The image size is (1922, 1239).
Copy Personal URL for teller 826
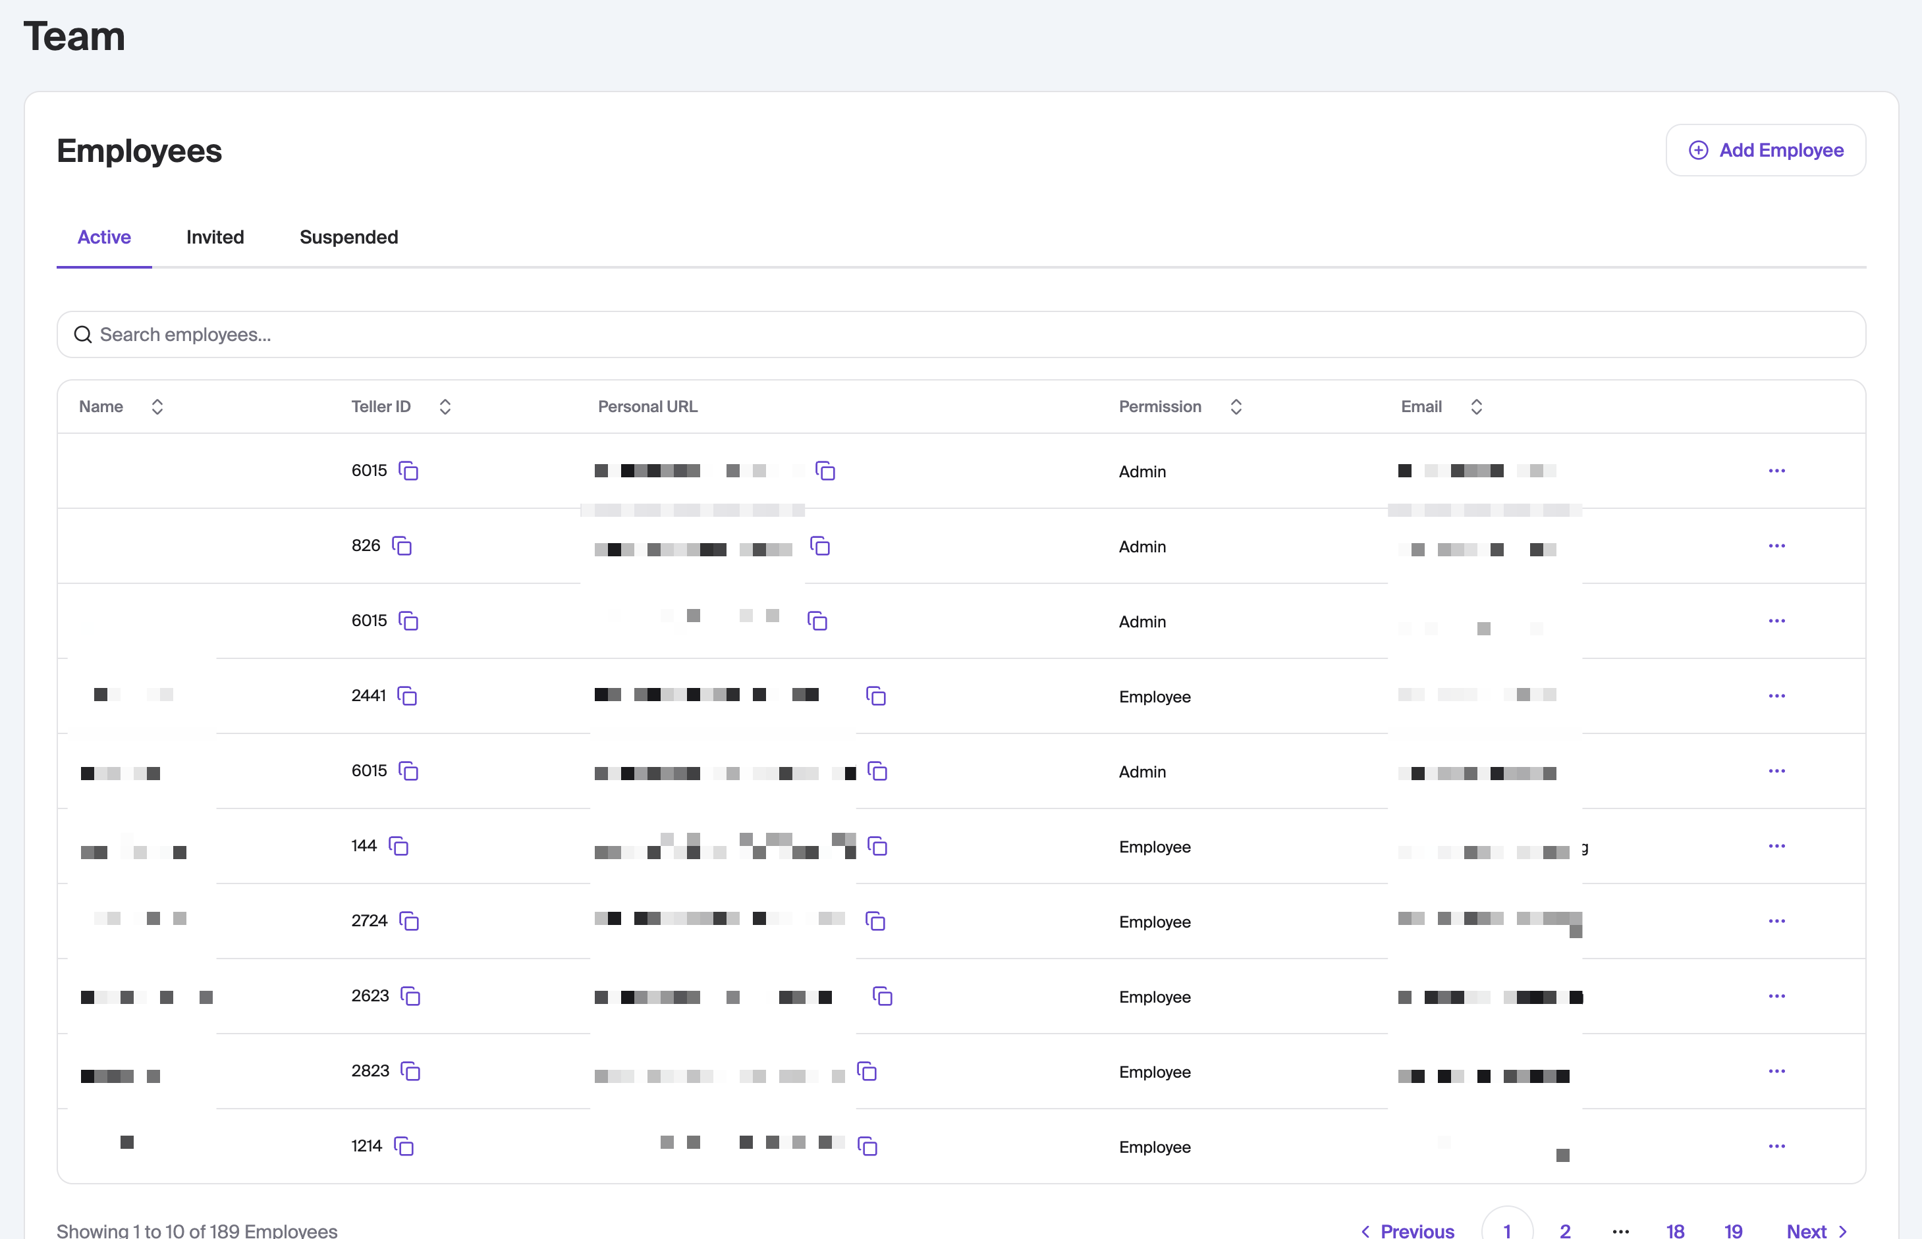tap(819, 546)
